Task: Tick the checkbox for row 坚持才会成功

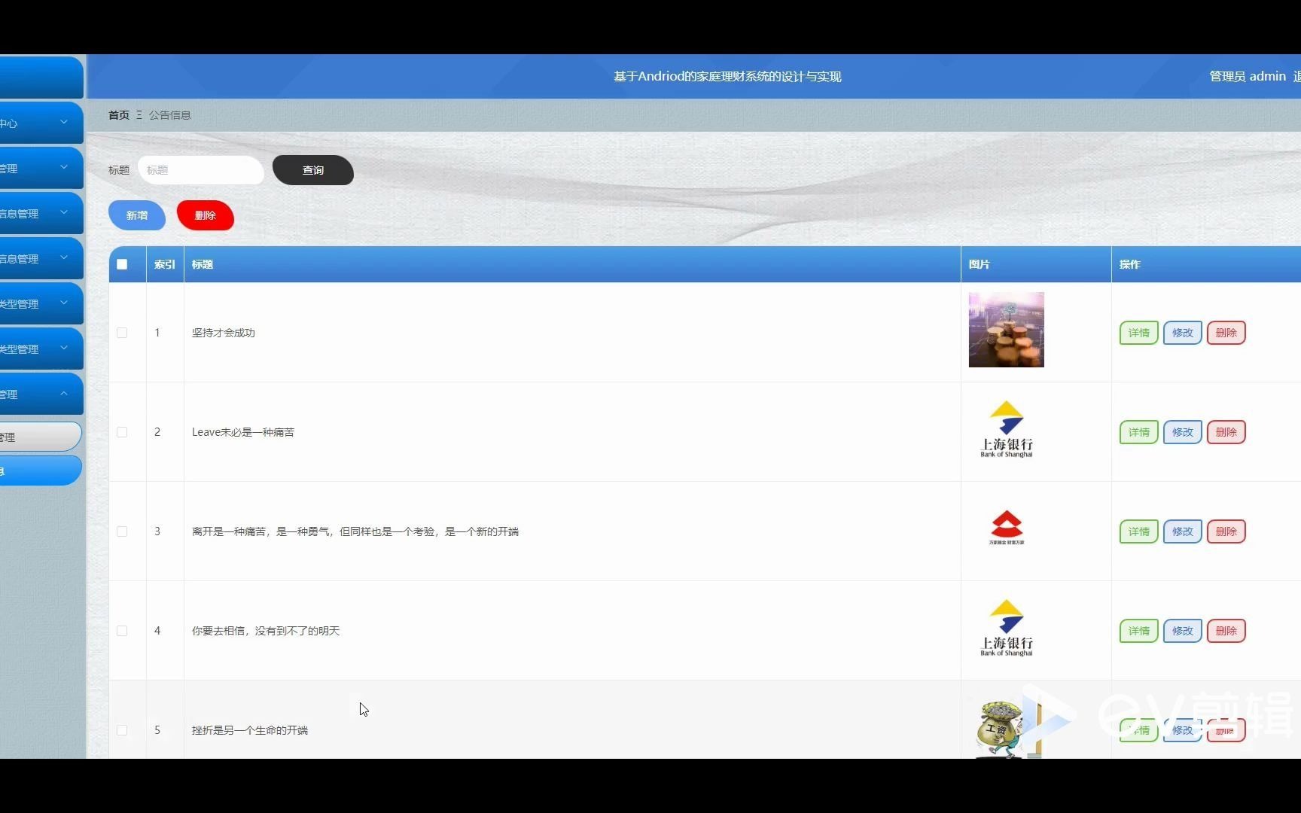Action: coord(122,333)
